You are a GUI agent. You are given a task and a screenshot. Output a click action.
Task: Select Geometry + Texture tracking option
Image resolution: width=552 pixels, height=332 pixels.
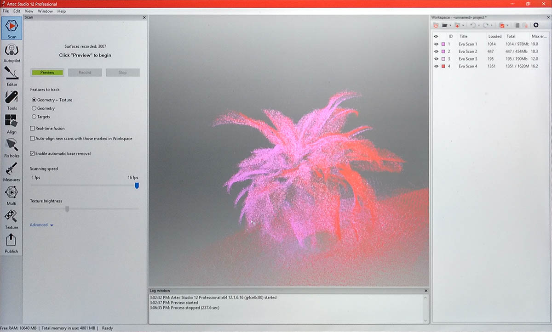pyautogui.click(x=52, y=100)
